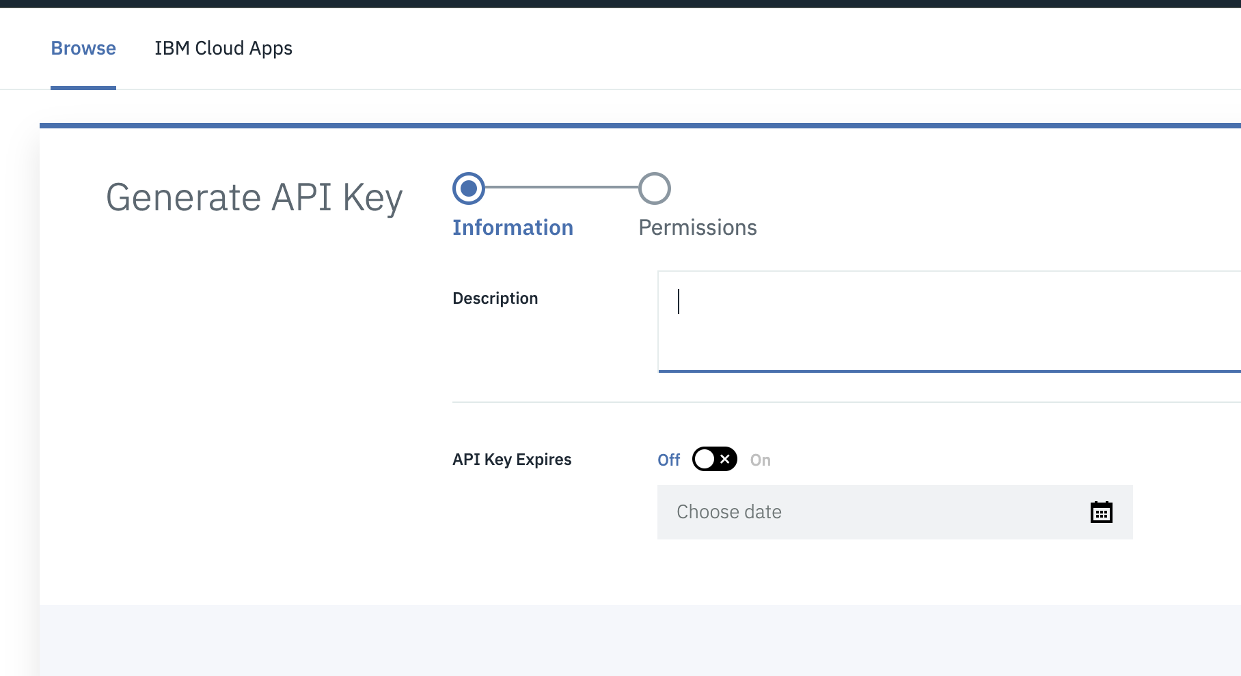1241x676 pixels.
Task: Select the On label for key expiry
Action: (x=760, y=460)
